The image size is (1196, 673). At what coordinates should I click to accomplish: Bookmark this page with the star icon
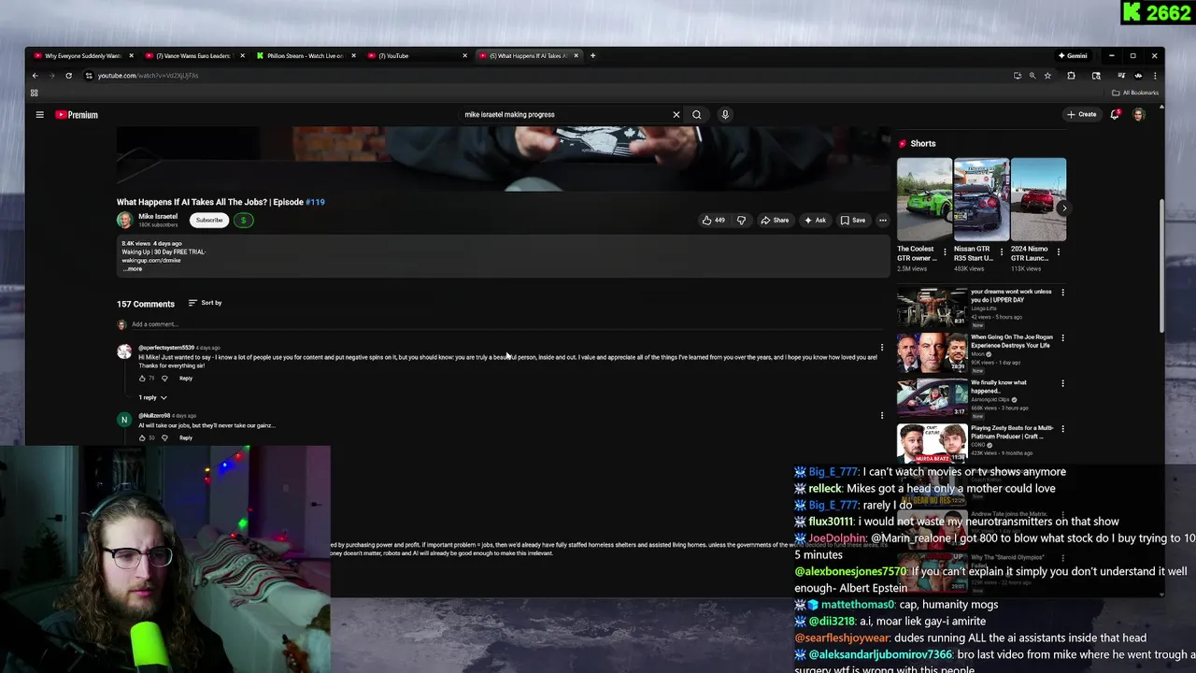coord(1047,76)
